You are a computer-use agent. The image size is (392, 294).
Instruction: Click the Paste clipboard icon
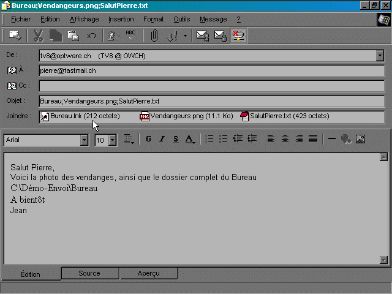tap(73, 36)
